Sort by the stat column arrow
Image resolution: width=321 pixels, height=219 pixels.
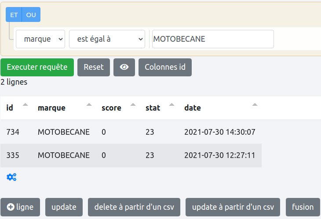click(171, 105)
